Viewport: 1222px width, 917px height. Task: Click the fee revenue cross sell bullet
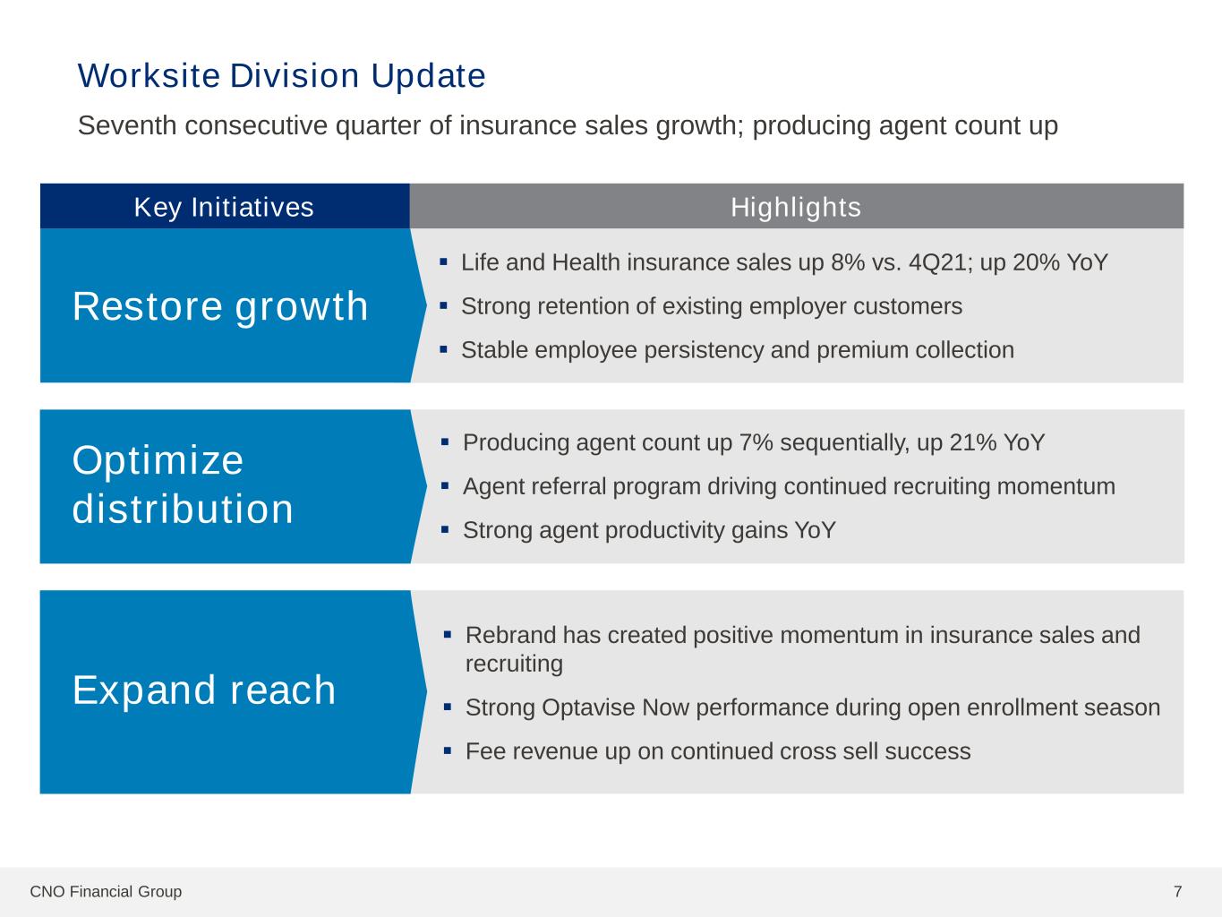point(717,751)
